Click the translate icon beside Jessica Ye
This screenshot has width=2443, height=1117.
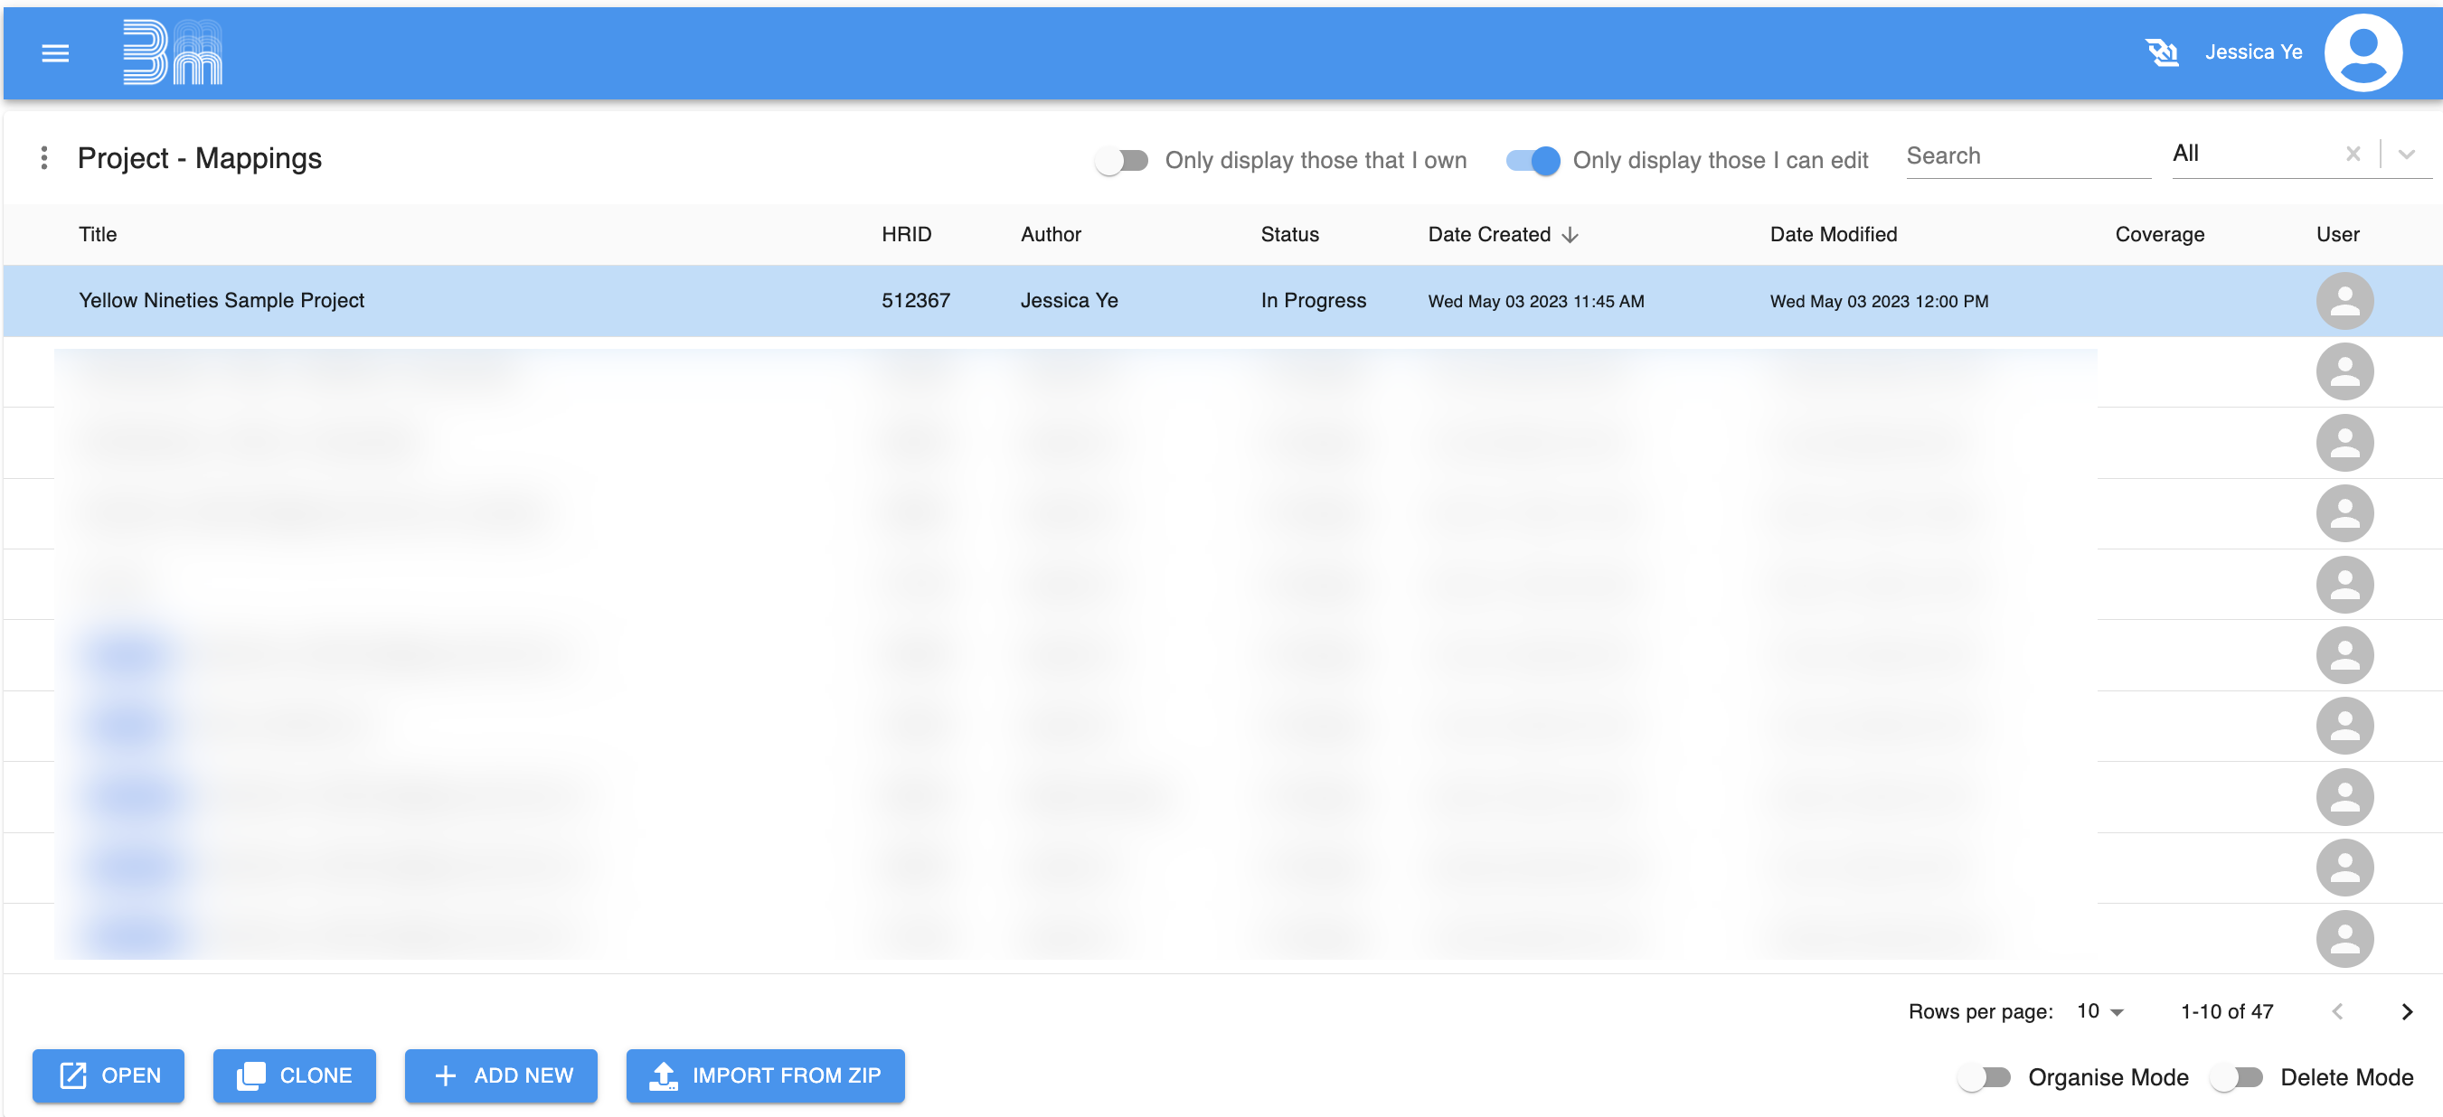tap(2161, 53)
